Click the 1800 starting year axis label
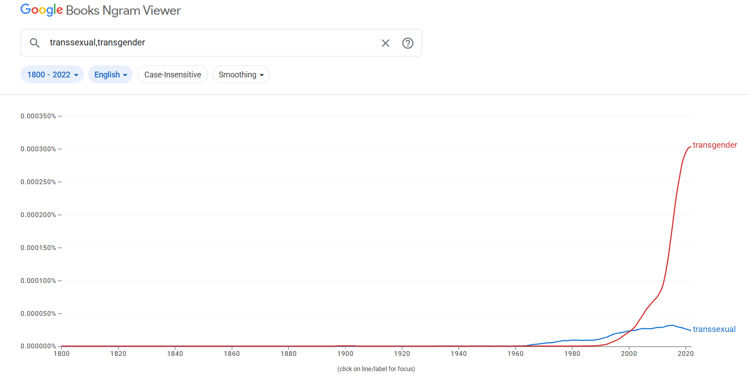This screenshot has height=384, width=749. 61,354
